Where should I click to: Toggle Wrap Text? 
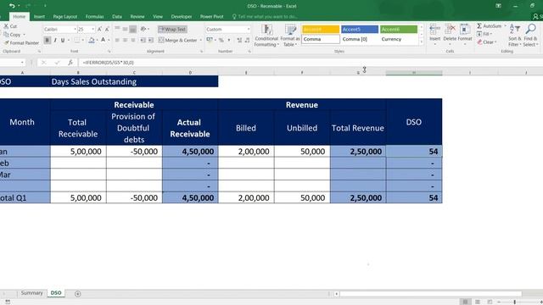[x=172, y=30]
